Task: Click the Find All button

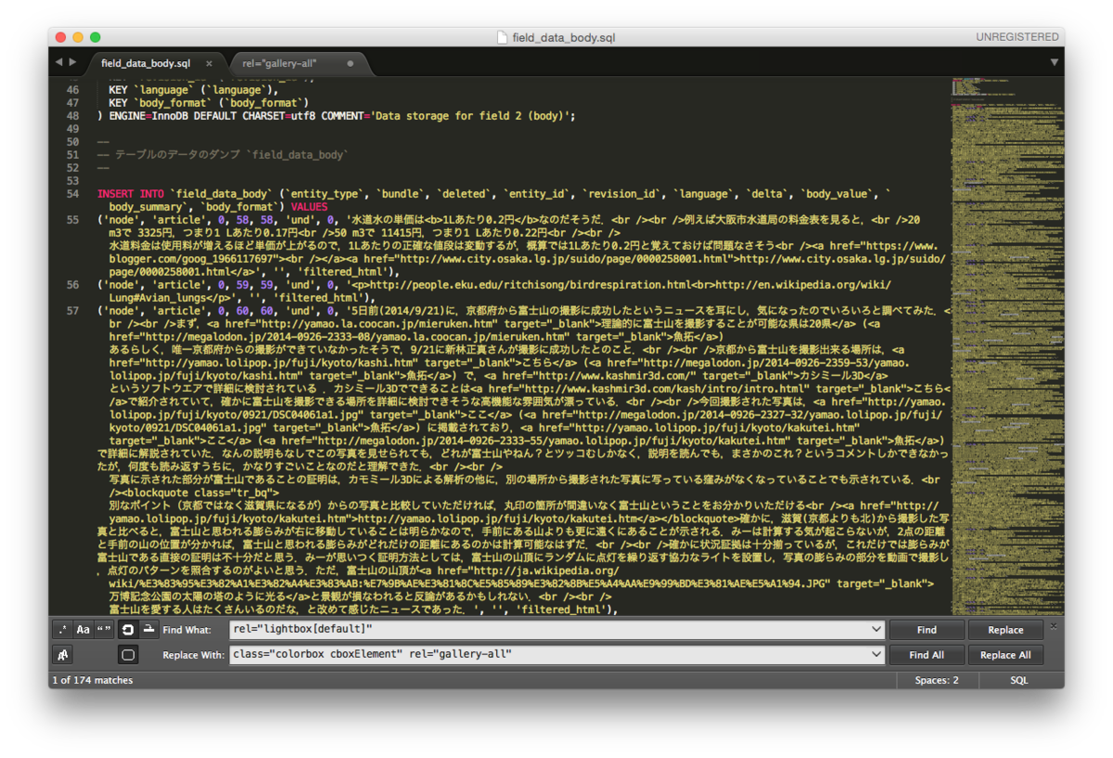Action: [927, 655]
